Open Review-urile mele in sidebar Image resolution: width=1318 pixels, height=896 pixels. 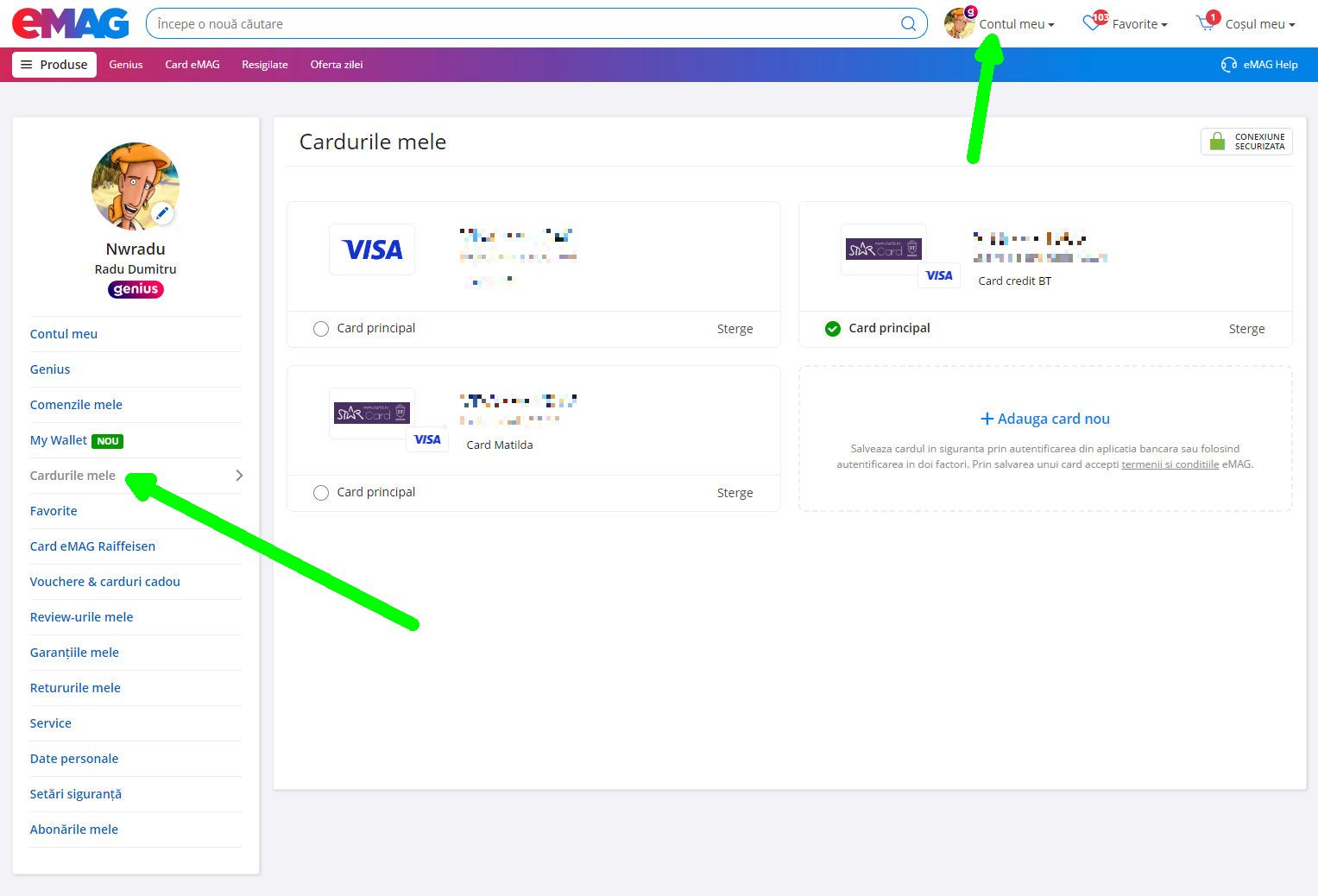[82, 617]
